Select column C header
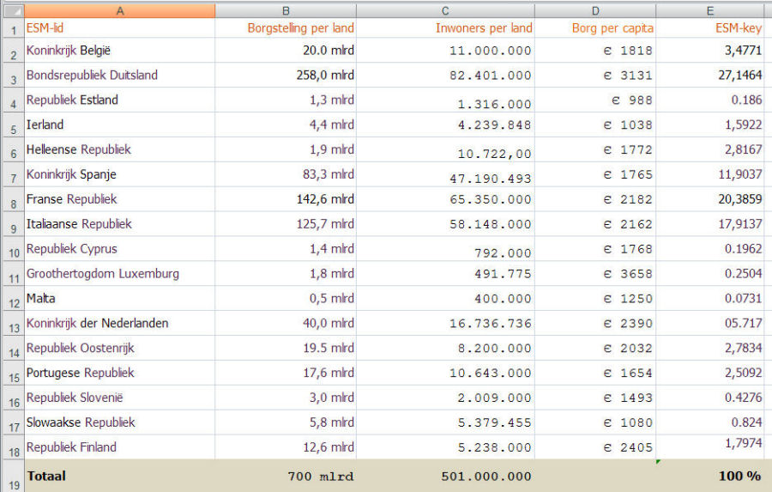 pyautogui.click(x=445, y=10)
